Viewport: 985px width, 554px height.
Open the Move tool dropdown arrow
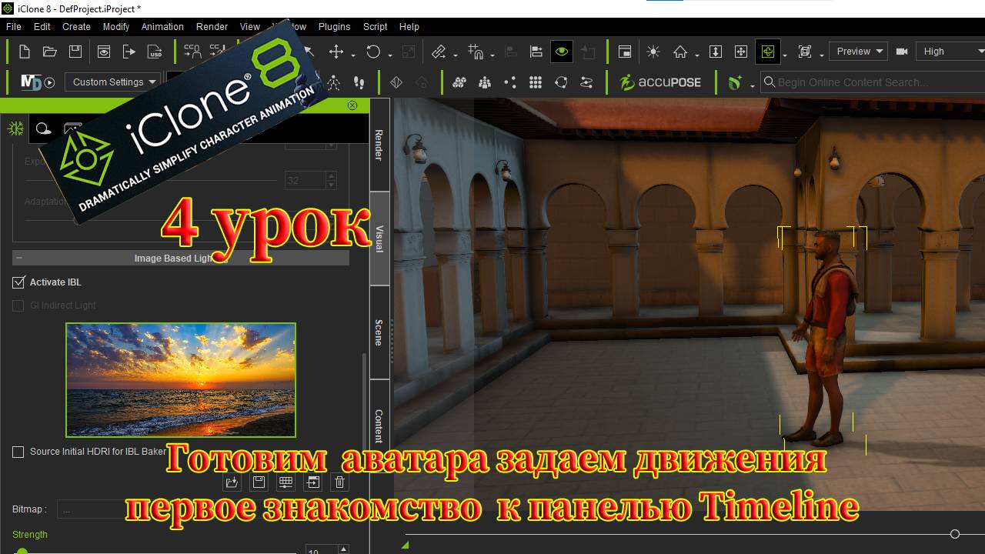pyautogui.click(x=353, y=55)
